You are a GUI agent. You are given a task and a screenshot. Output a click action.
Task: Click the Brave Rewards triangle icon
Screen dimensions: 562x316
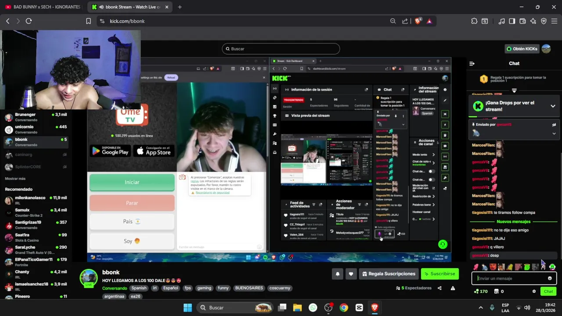pos(429,21)
